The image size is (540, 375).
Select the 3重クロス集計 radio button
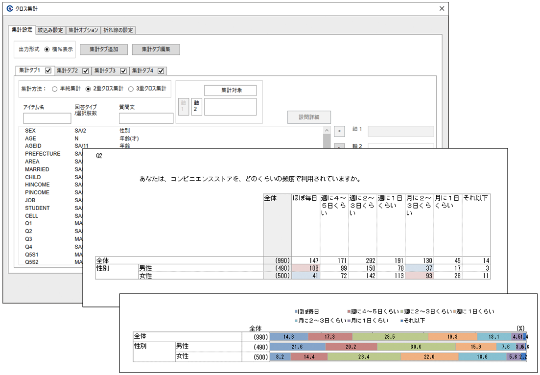(131, 89)
